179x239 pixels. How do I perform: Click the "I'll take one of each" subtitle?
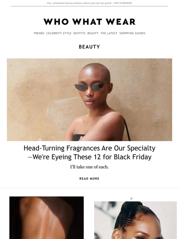89,167
